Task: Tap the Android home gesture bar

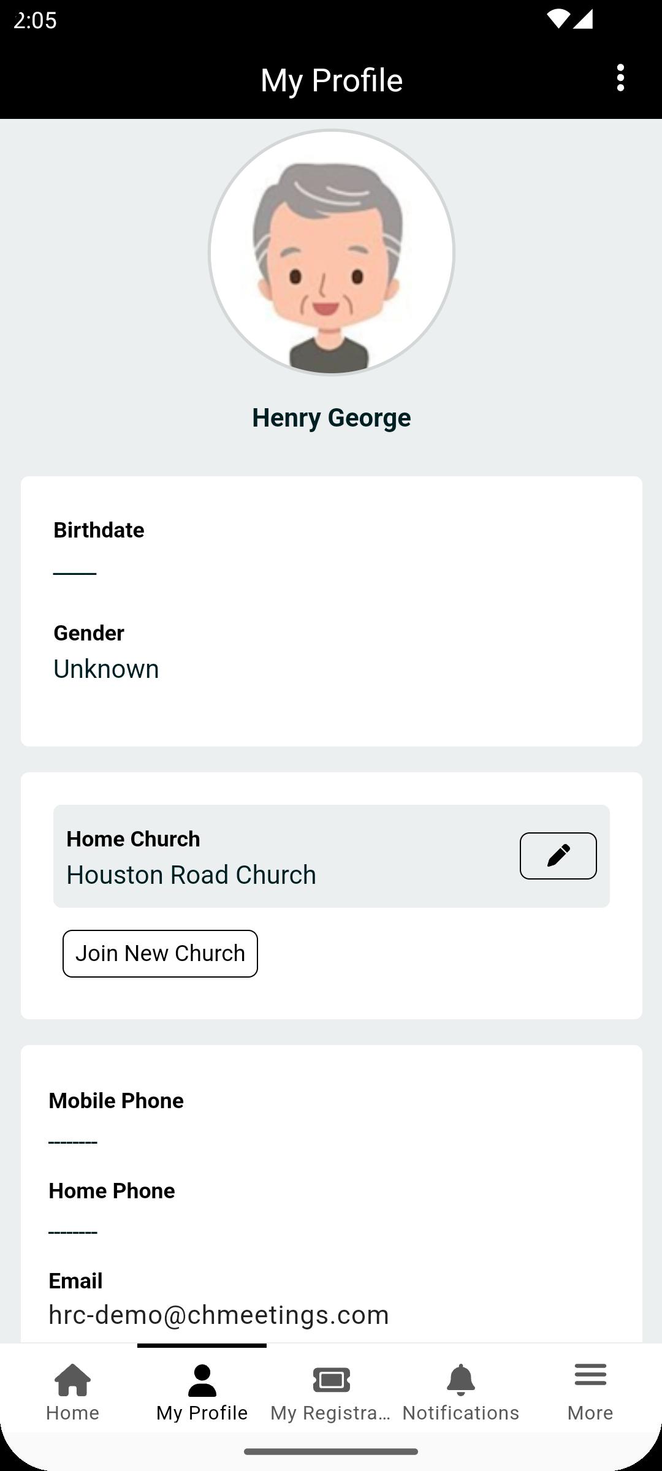Action: pyautogui.click(x=331, y=1451)
